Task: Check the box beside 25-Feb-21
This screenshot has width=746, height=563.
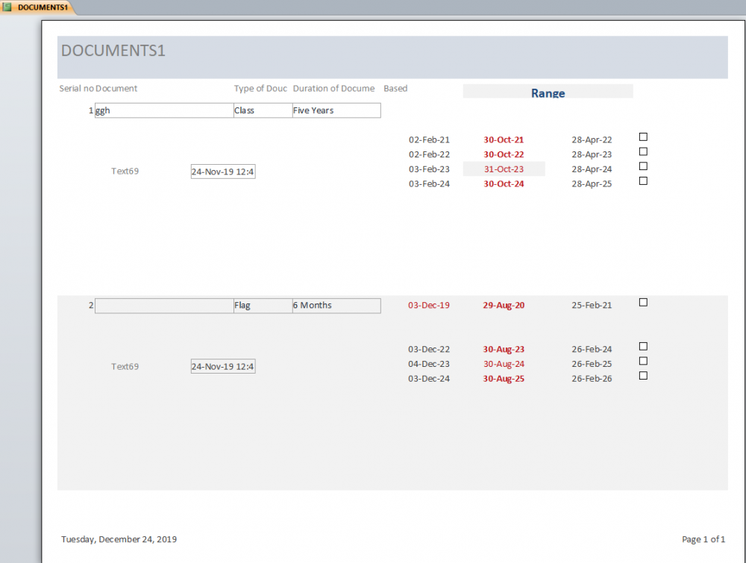Action: point(643,303)
